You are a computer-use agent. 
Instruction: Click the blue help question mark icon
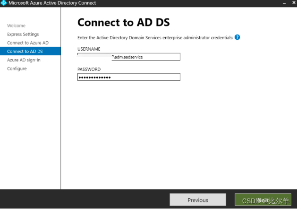[x=237, y=37]
